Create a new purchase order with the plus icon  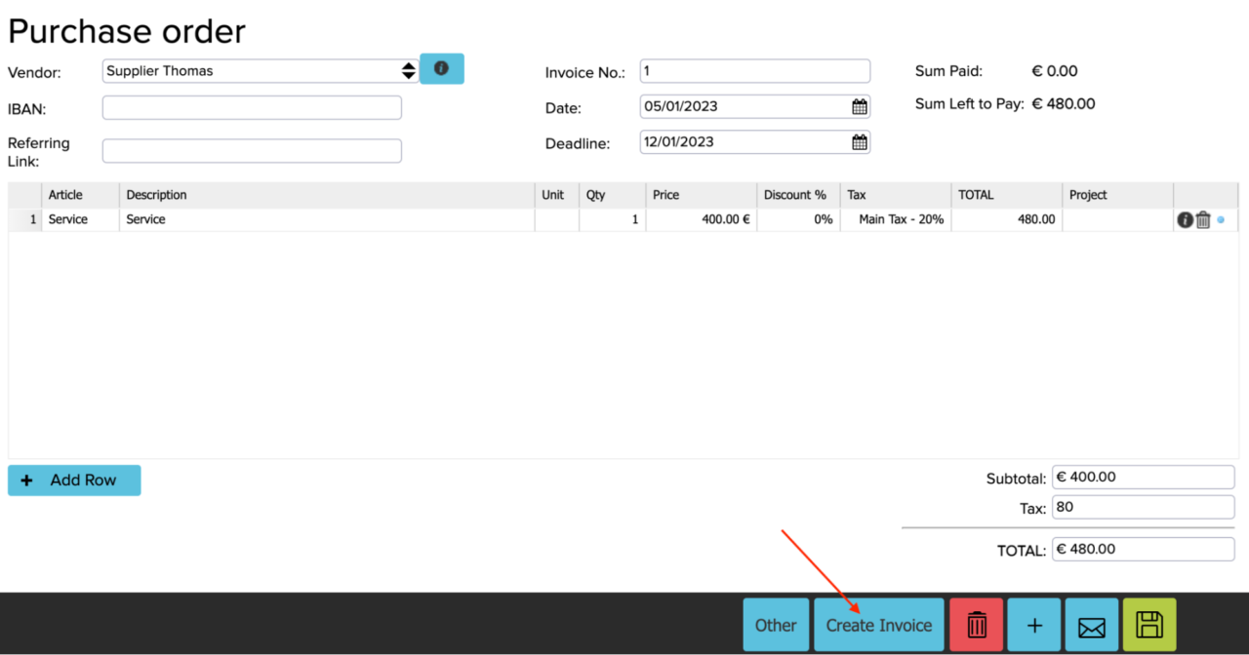click(1033, 624)
